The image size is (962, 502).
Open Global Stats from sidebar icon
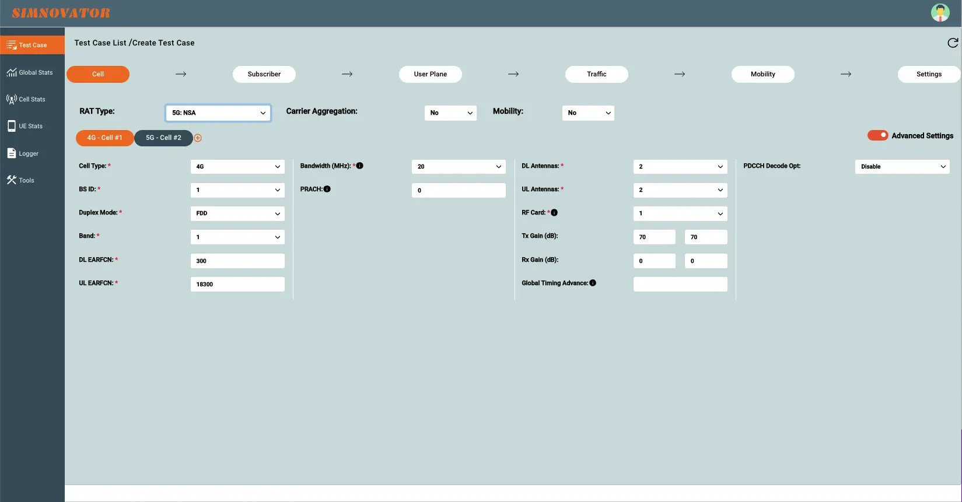(x=12, y=72)
